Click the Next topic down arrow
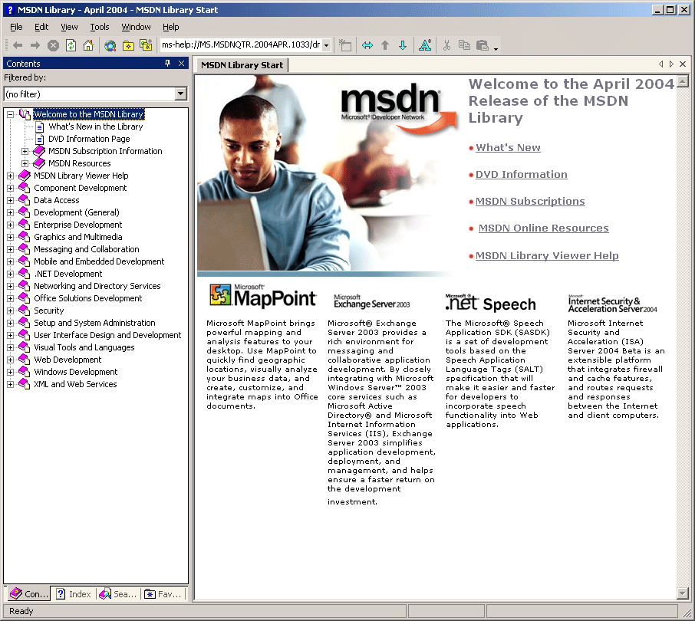Image resolution: width=695 pixels, height=621 pixels. 403,45
